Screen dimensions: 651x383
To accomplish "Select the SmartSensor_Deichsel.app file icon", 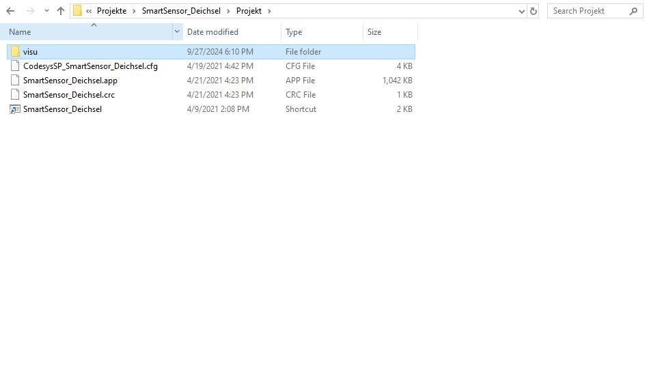I will coord(15,80).
